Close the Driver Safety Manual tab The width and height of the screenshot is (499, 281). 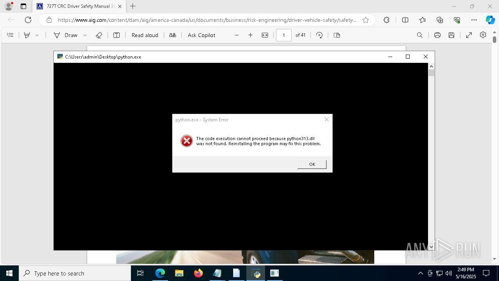[x=120, y=6]
